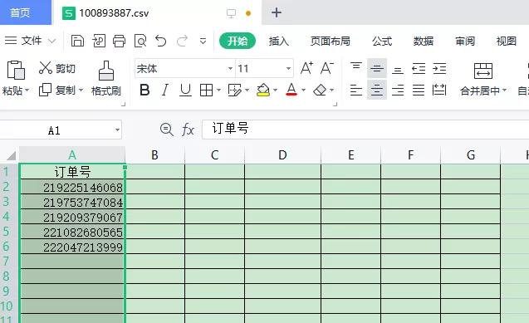529x323 pixels.
Task: Open a new tab with plus button
Action: [277, 12]
